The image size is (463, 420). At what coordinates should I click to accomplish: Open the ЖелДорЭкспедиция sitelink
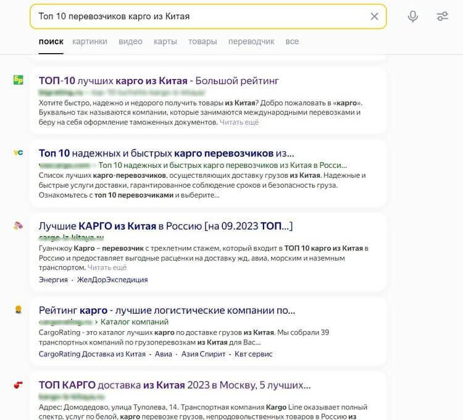112,280
